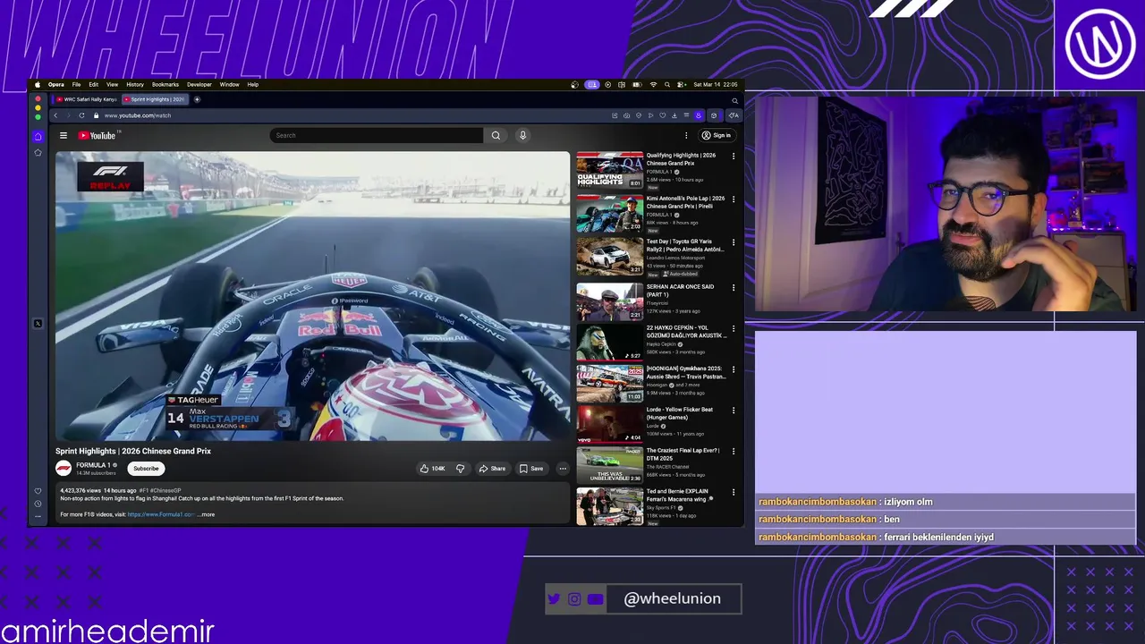
Task: Open video options for Craziest Final Lap DTM
Action: pyautogui.click(x=734, y=452)
